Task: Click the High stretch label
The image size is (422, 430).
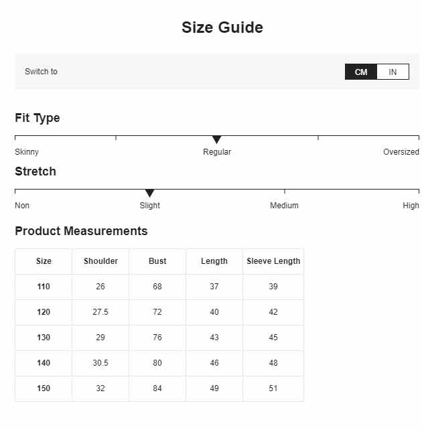Action: (x=411, y=205)
